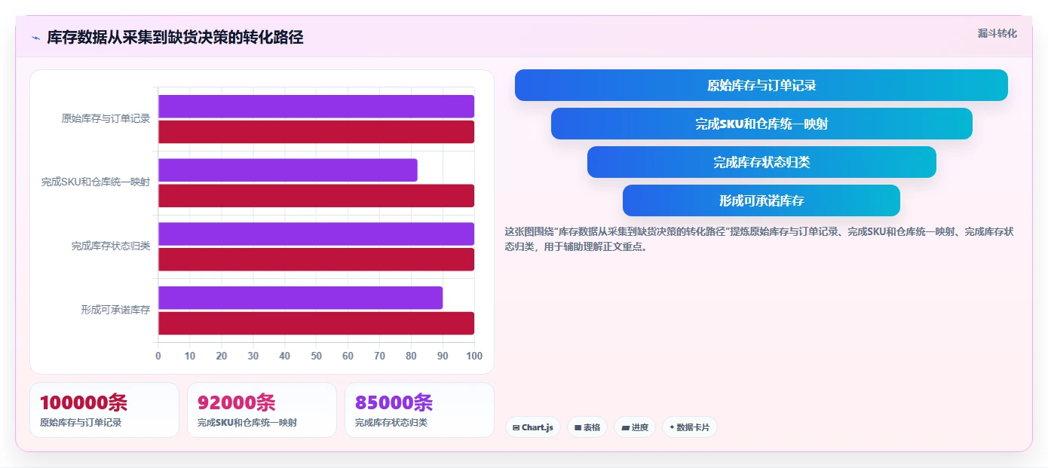Select the 完成库存状态归类 funnel step

tap(761, 162)
